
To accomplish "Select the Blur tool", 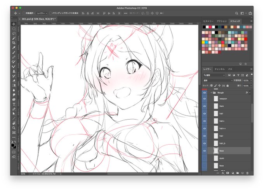I will pyautogui.click(x=14, y=90).
